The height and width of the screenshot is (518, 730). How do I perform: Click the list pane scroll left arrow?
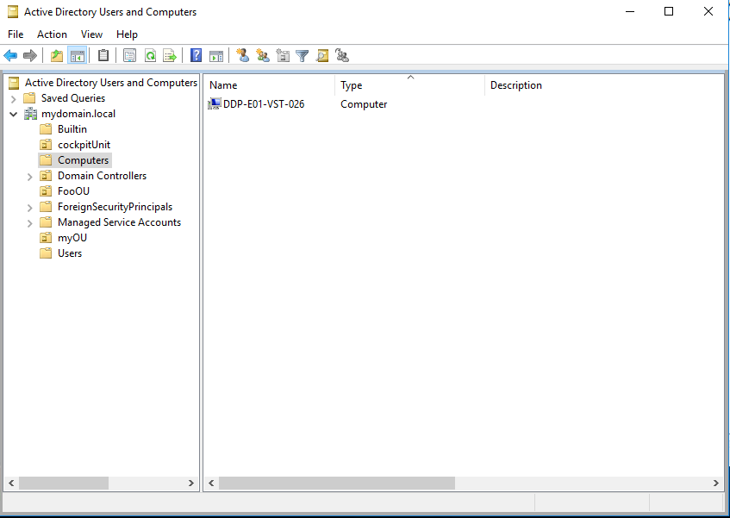211,484
